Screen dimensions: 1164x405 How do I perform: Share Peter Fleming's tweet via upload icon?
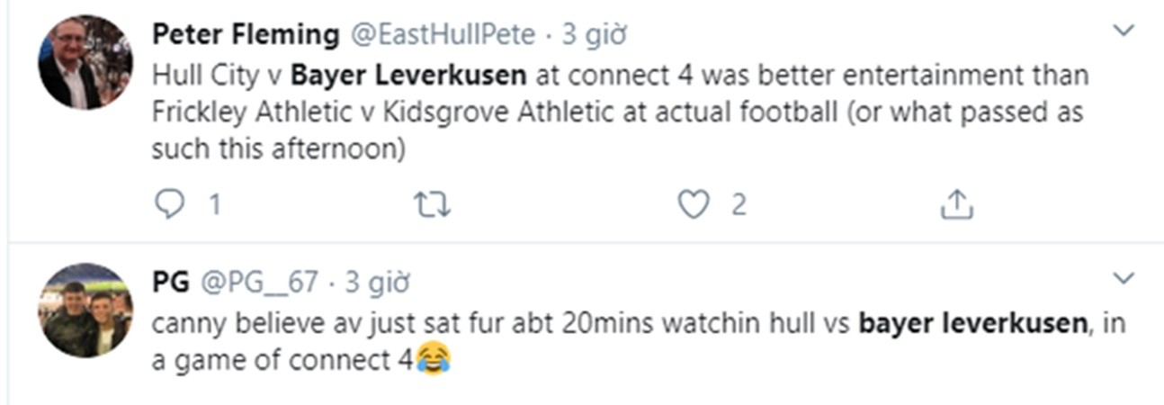click(956, 205)
